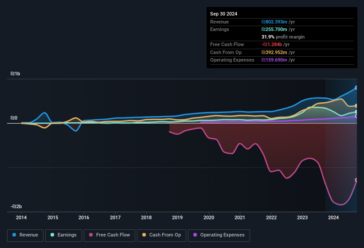Toggle the Operating Expenses legend button
The image size is (364, 248).
pyautogui.click(x=219, y=235)
